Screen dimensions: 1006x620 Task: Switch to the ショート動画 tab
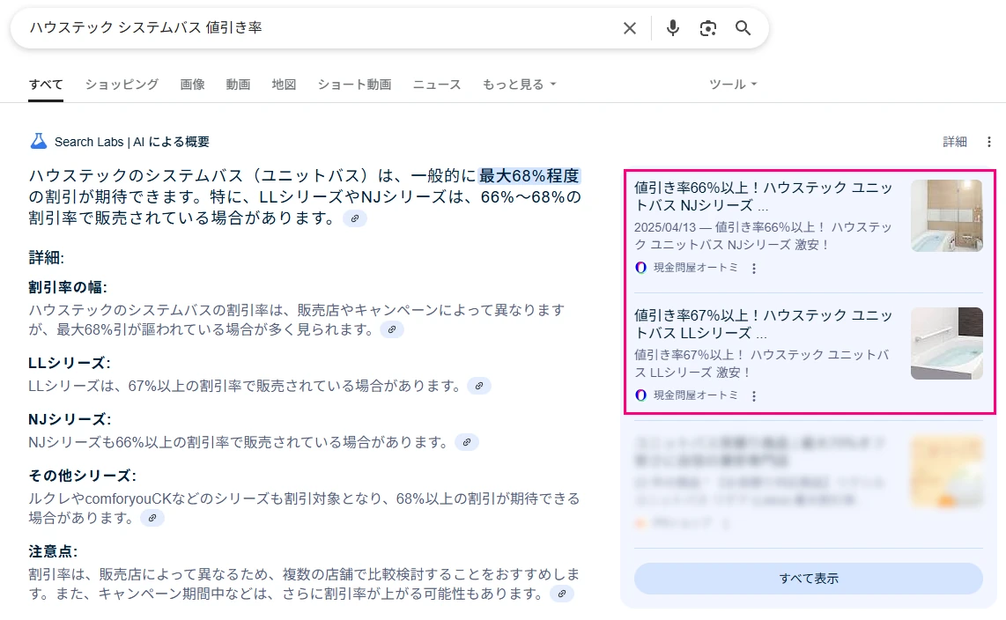tap(354, 84)
